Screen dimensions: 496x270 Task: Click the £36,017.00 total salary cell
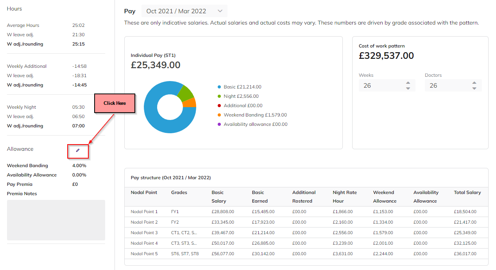[x=465, y=254]
